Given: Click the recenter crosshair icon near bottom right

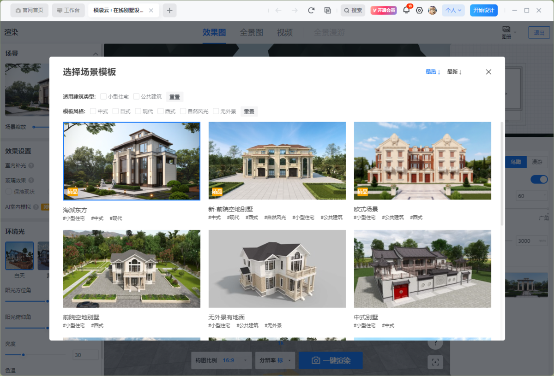Looking at the screenshot, I should [435, 363].
